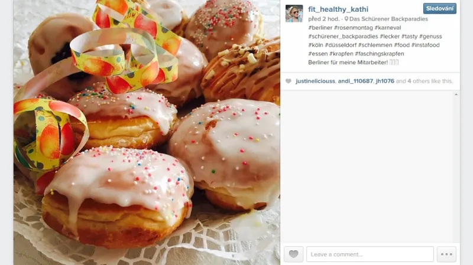Select the #berliner hashtag

tap(320, 28)
